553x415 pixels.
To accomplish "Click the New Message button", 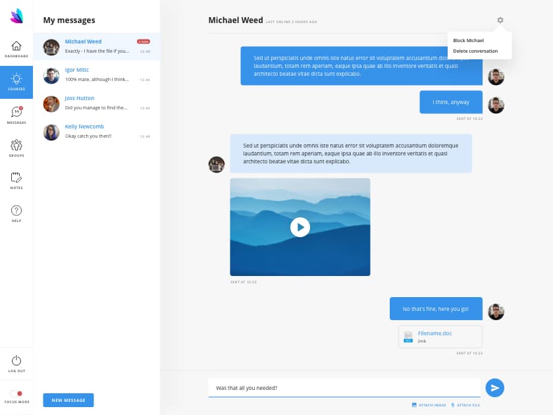I will click(68, 400).
